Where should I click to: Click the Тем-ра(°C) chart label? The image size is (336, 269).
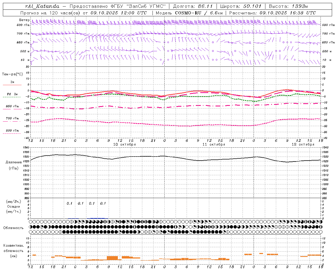(12, 74)
